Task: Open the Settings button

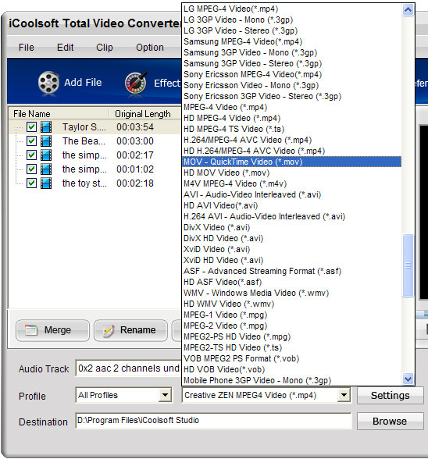Action: tap(391, 396)
